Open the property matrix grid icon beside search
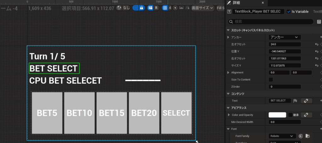 319,22
